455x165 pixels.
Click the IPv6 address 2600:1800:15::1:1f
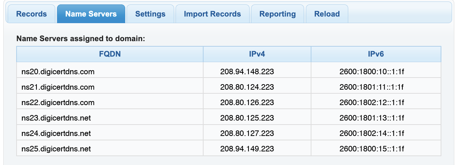[x=372, y=149]
